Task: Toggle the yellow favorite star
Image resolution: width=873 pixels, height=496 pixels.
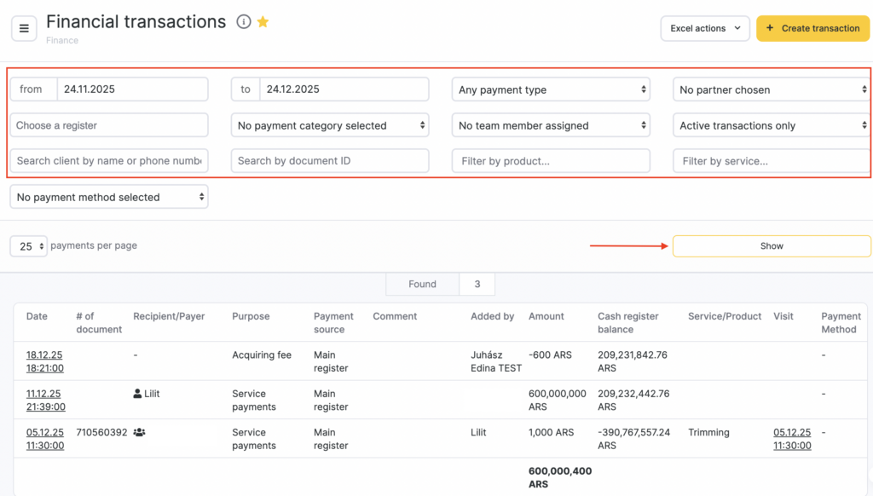Action: (263, 22)
